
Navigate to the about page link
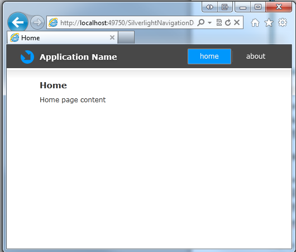[x=256, y=56]
